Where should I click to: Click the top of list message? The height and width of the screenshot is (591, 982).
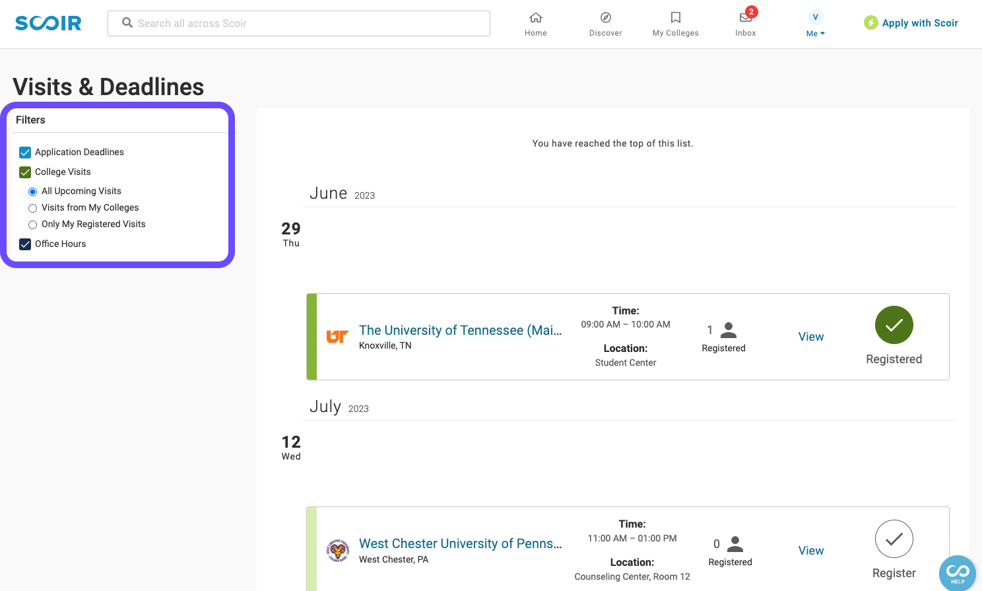tap(612, 143)
